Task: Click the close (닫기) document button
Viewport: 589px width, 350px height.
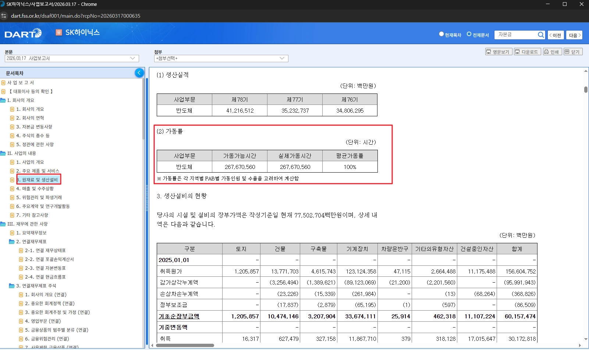Action: tap(572, 52)
